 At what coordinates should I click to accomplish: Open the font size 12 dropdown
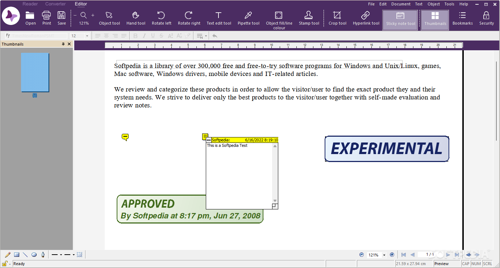point(87,36)
